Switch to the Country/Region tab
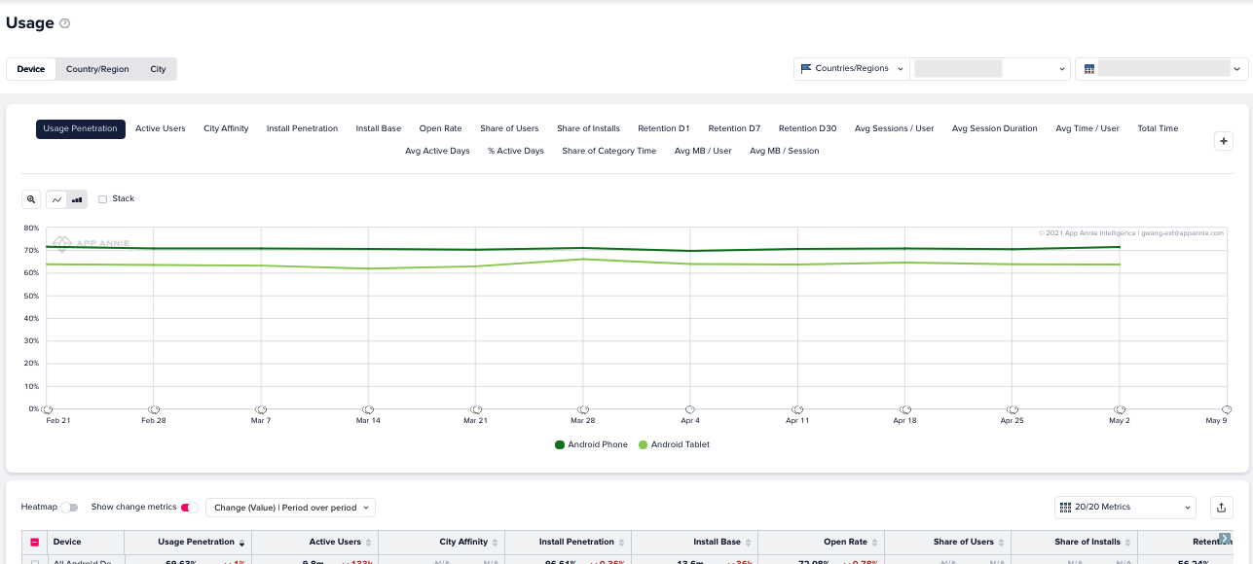This screenshot has width=1253, height=564. pyautogui.click(x=97, y=69)
